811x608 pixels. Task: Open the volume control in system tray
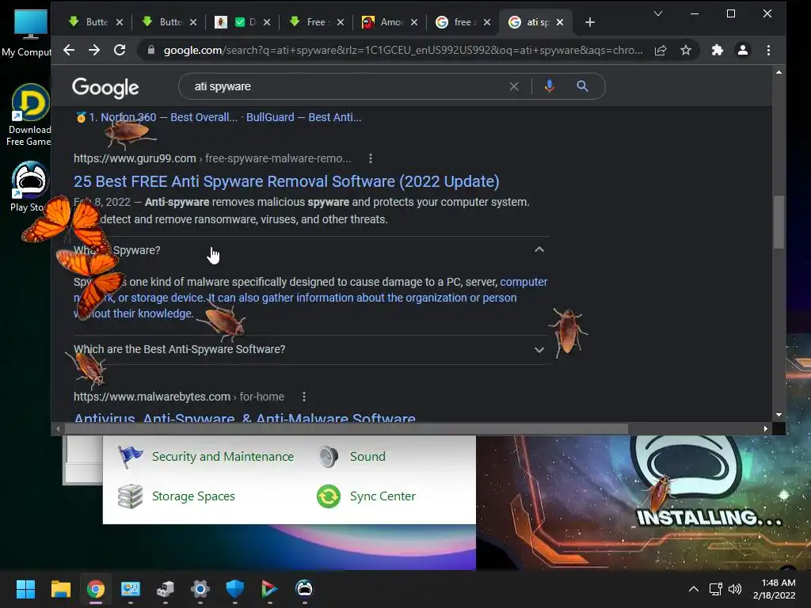click(734, 589)
